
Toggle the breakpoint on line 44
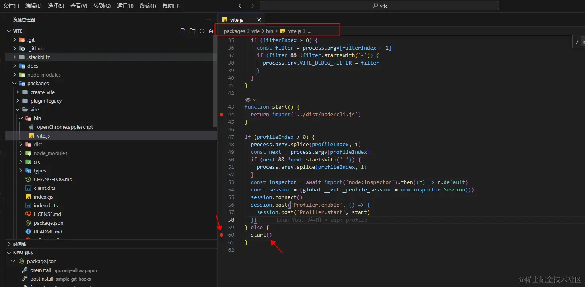[x=222, y=115]
